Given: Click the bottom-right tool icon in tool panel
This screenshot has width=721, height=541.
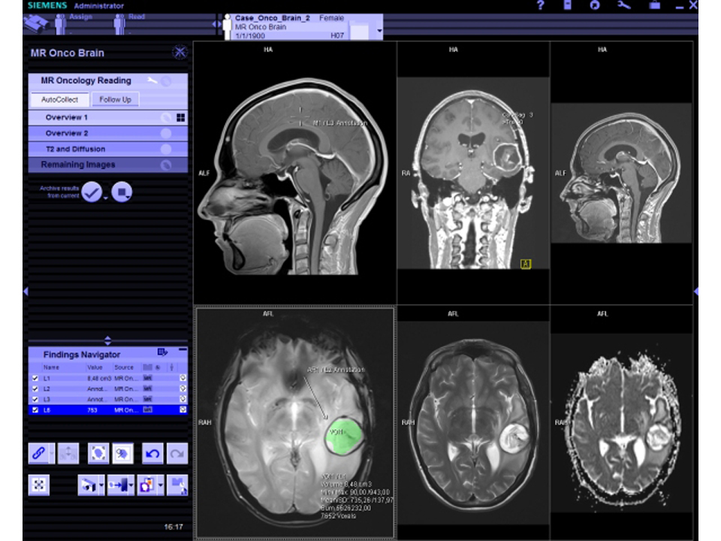Looking at the screenshot, I should point(177,485).
